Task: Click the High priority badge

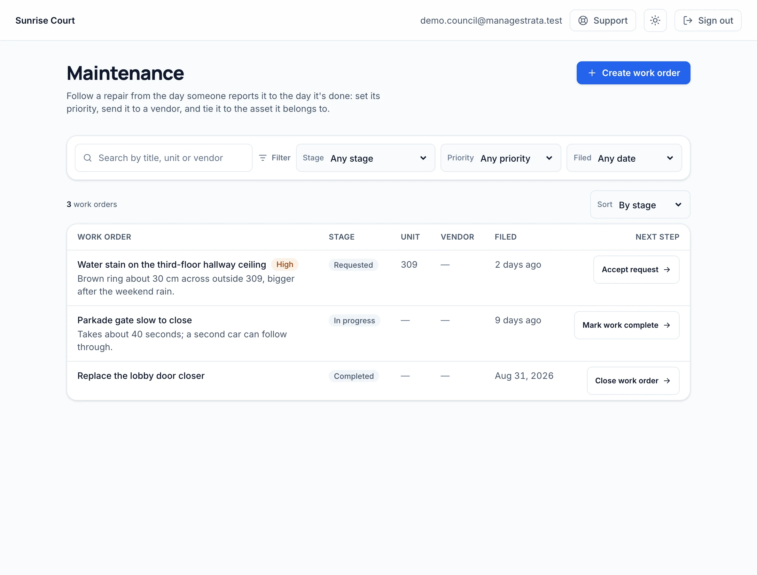Action: tap(285, 264)
